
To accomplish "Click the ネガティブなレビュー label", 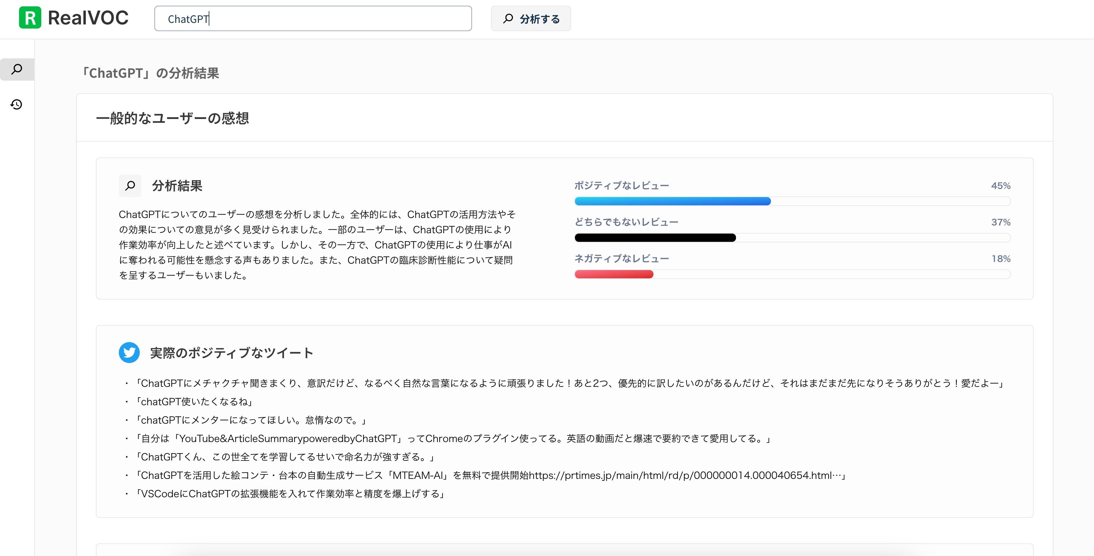I will pos(621,258).
